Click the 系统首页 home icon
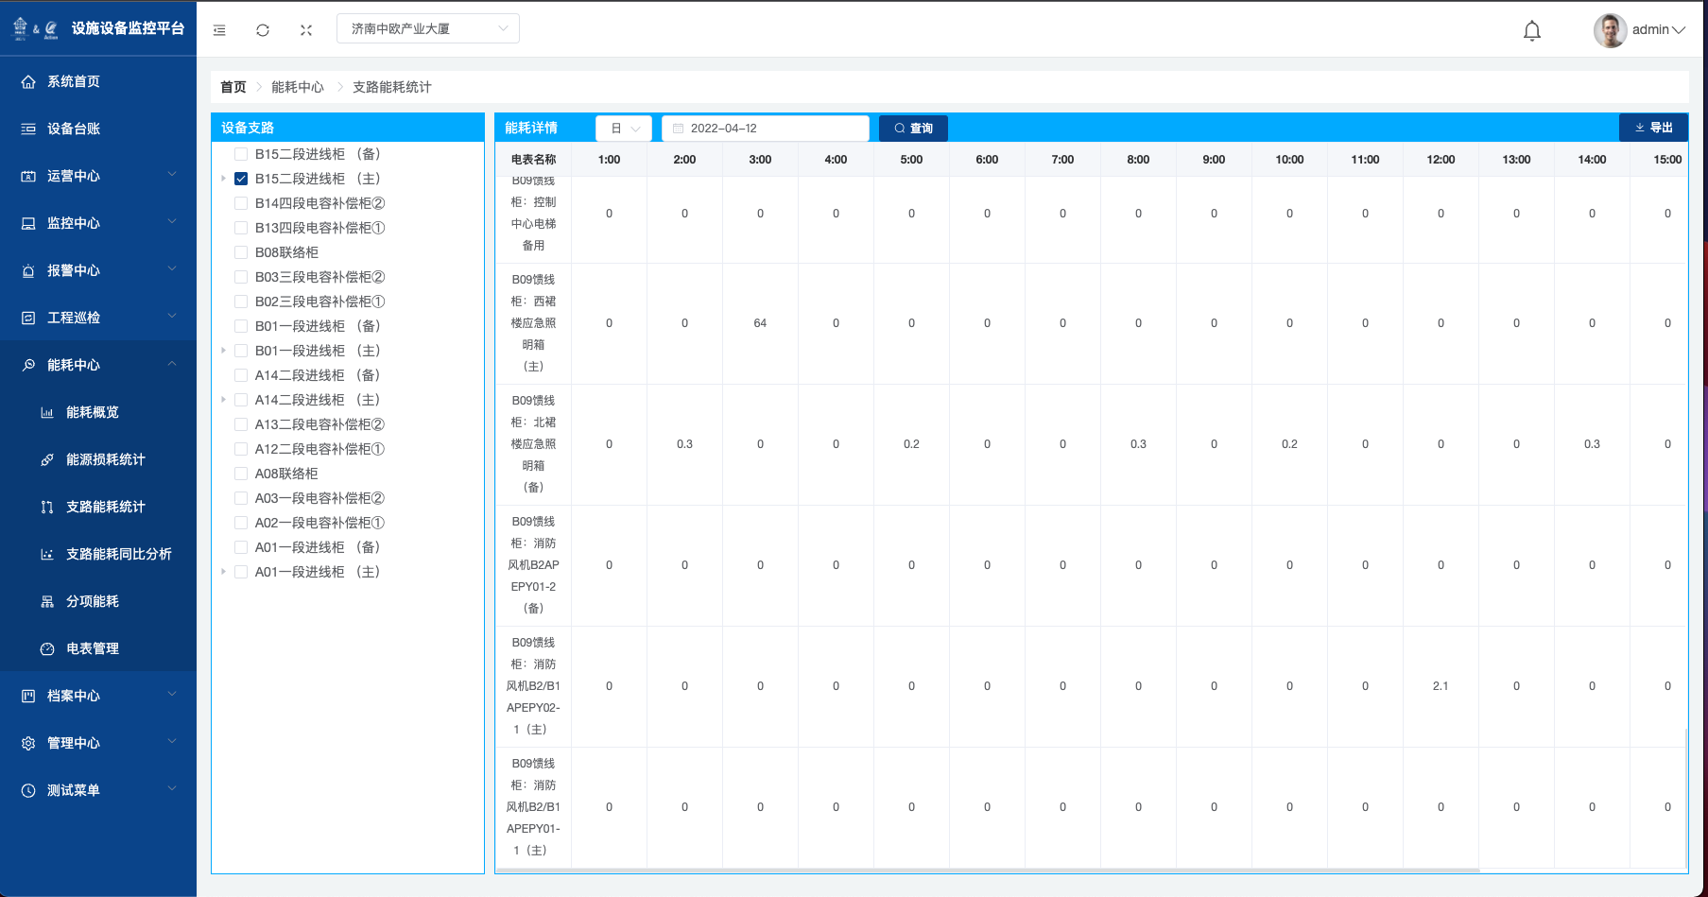 tap(28, 82)
